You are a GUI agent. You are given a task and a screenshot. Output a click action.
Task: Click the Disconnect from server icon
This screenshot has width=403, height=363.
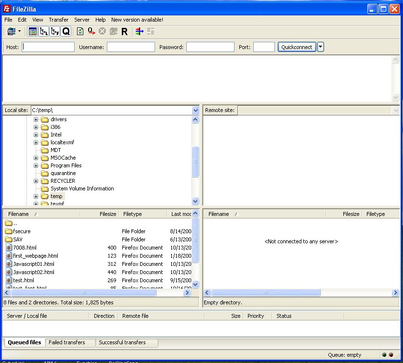[x=114, y=31]
